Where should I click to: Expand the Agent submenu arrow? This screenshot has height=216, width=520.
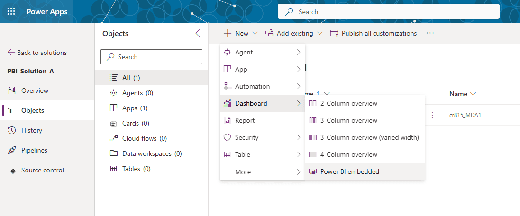(299, 52)
